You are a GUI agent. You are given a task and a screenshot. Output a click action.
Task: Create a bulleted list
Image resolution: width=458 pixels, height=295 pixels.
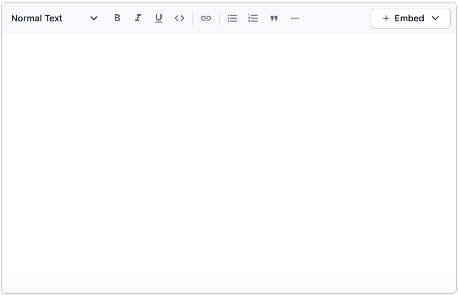[x=232, y=18]
